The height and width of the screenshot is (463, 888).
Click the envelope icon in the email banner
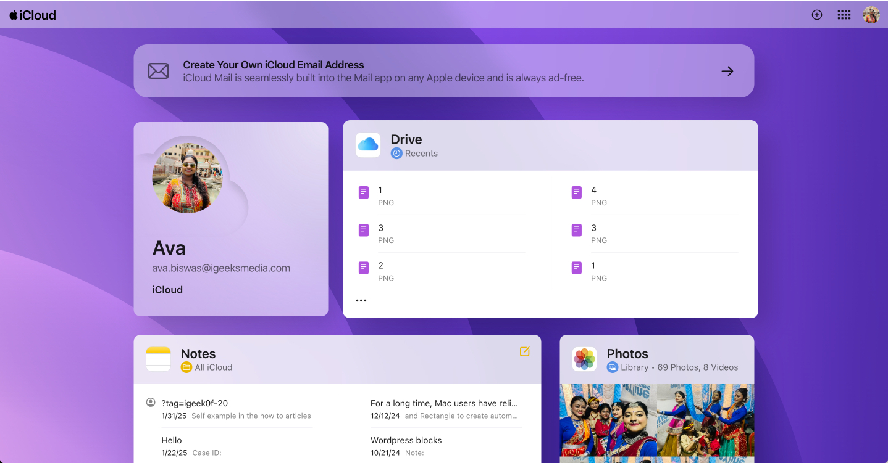click(158, 70)
